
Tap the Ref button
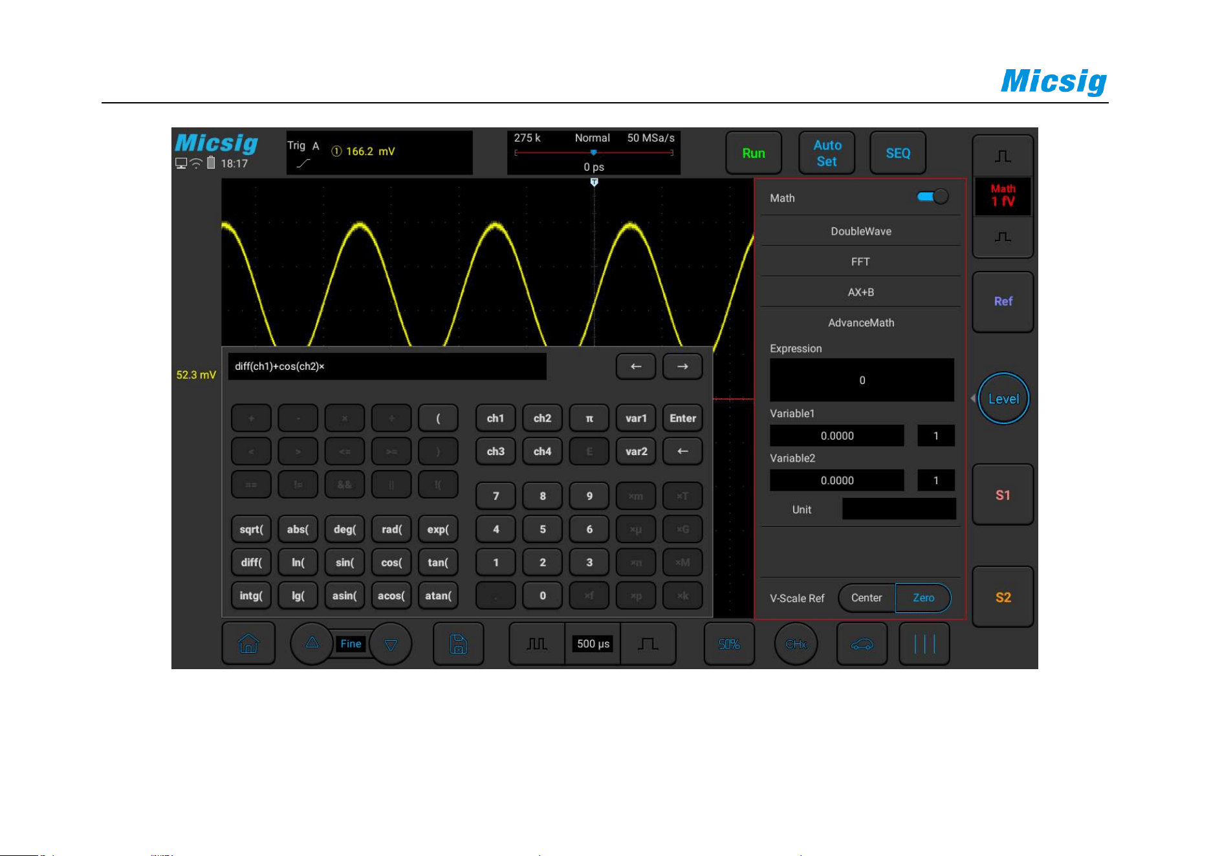(x=1003, y=302)
